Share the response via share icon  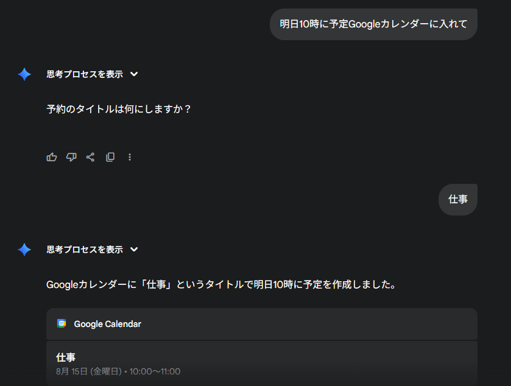90,157
